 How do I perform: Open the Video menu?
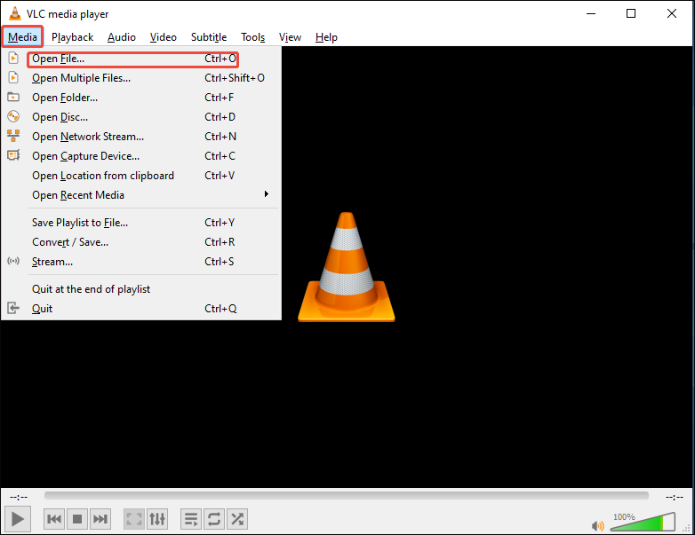[x=164, y=37]
